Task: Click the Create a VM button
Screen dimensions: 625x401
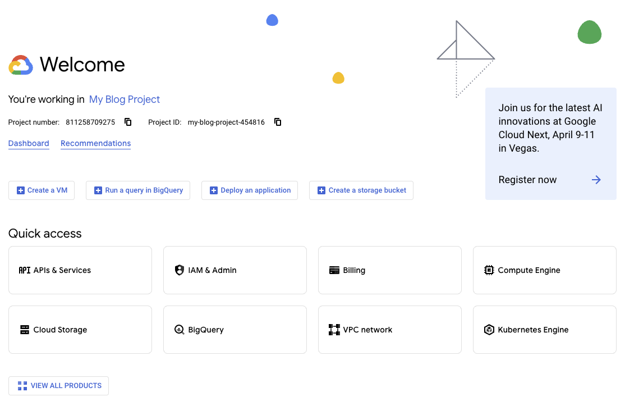Action: coord(42,191)
